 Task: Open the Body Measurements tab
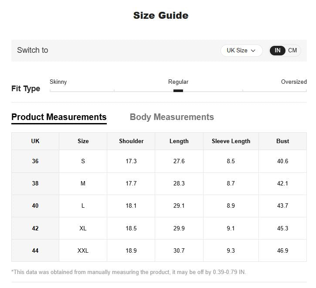click(x=172, y=117)
